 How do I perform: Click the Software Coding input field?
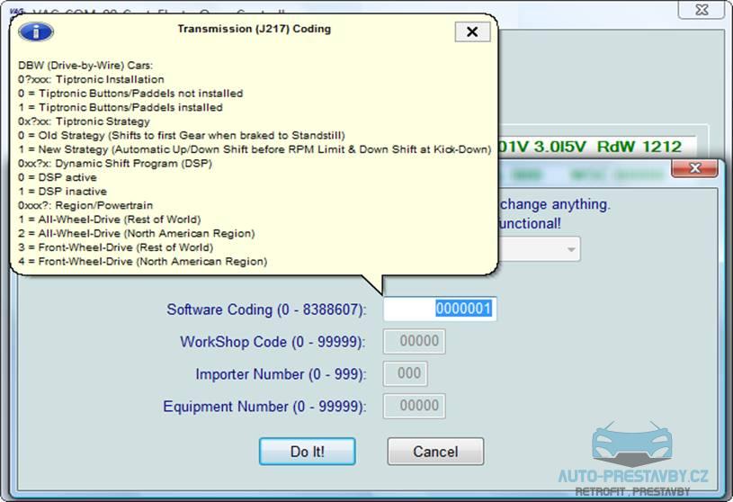[x=439, y=309]
